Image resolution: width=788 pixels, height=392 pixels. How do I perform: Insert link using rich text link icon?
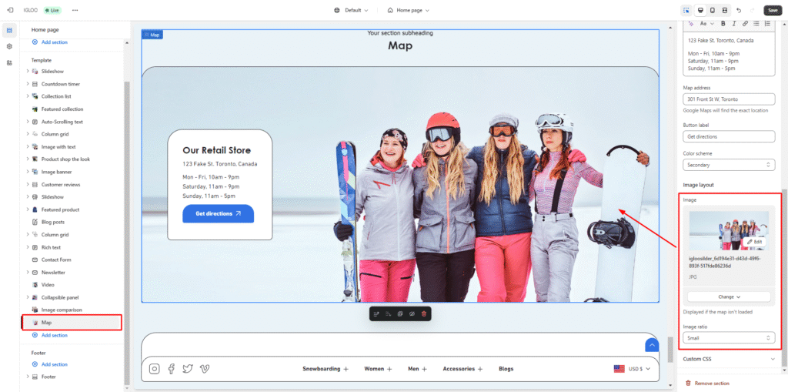(745, 23)
